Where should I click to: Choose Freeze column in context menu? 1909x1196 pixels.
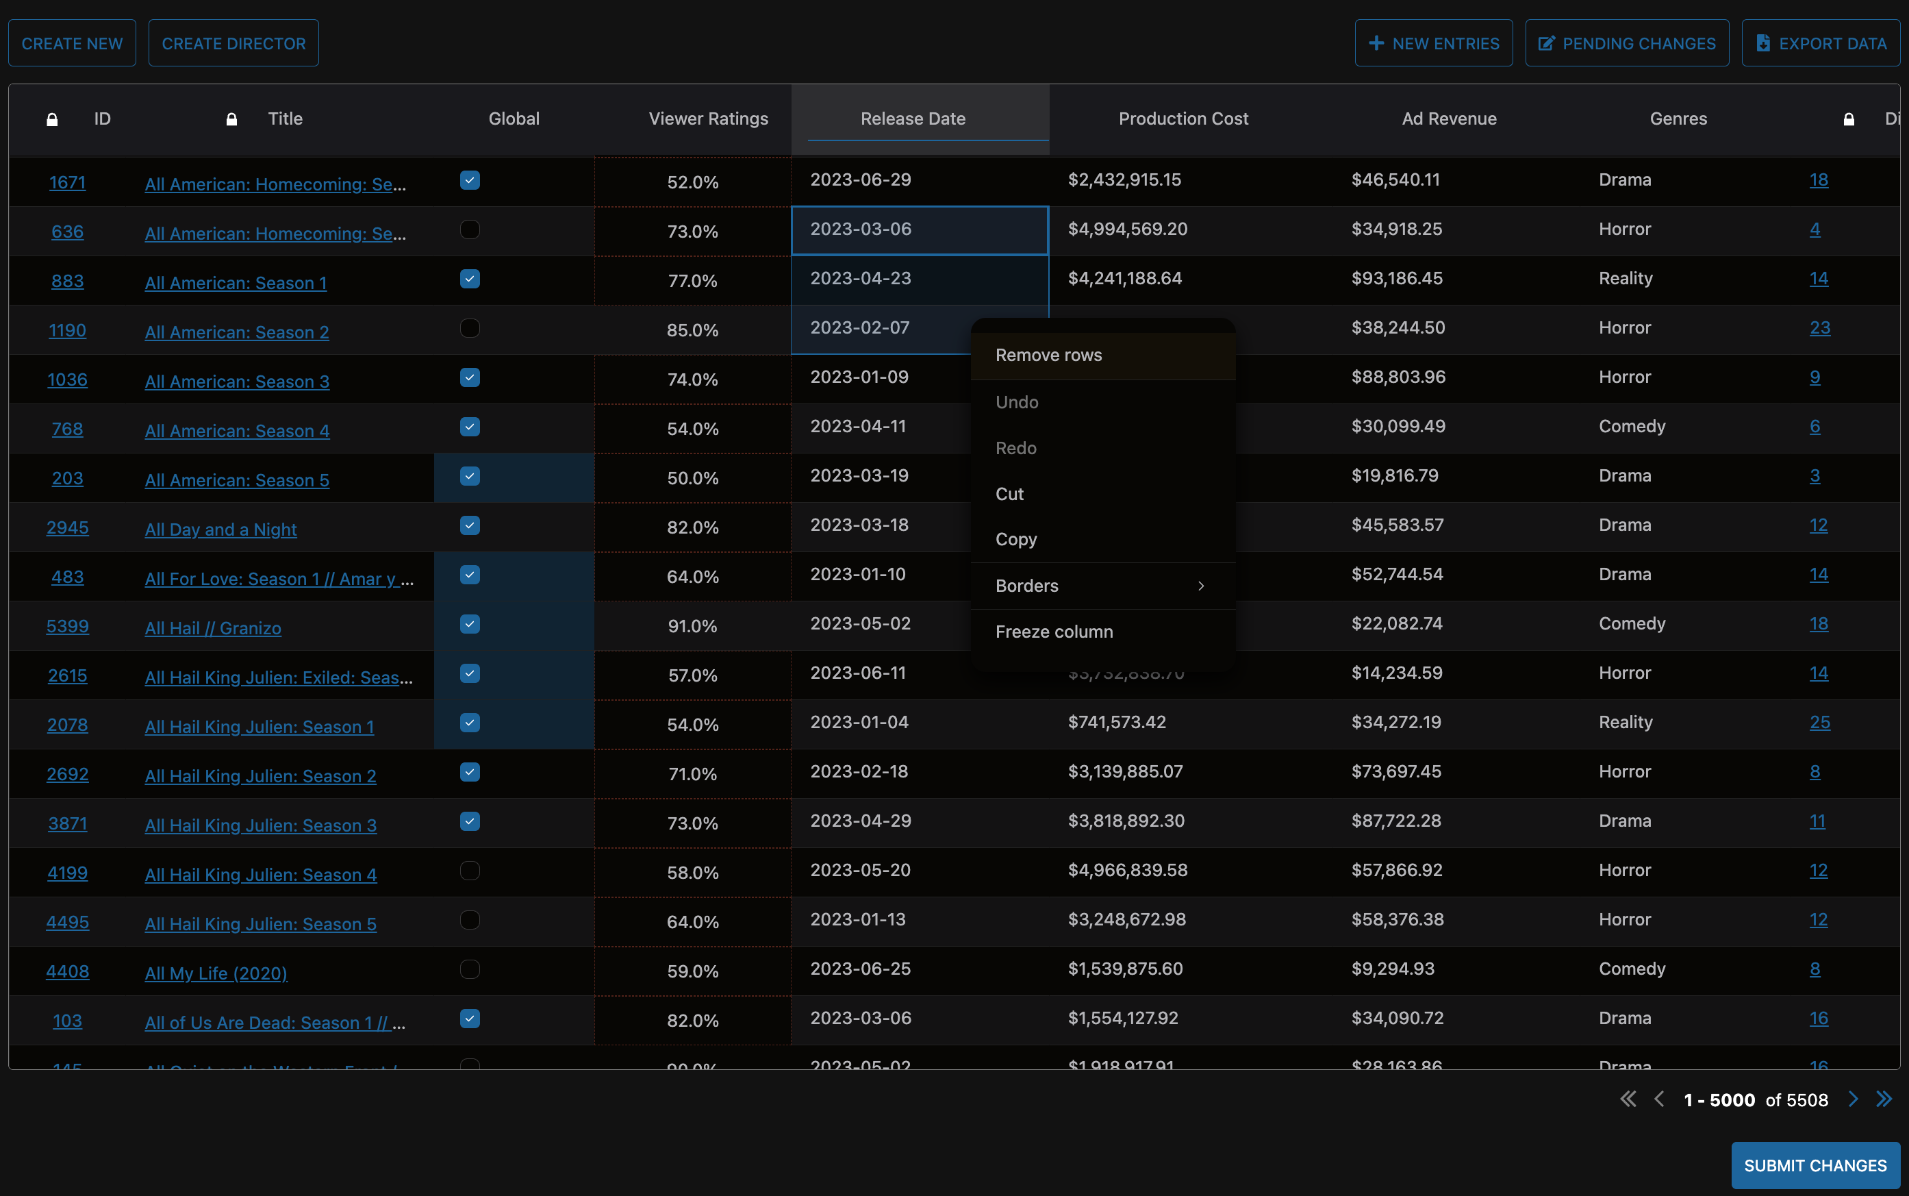click(x=1054, y=632)
